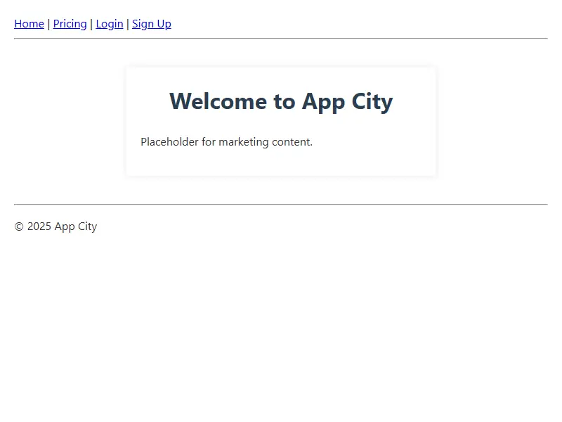This screenshot has height=422, width=562.
Task: Select the "Placeholder for marketing content." text
Action: [226, 142]
